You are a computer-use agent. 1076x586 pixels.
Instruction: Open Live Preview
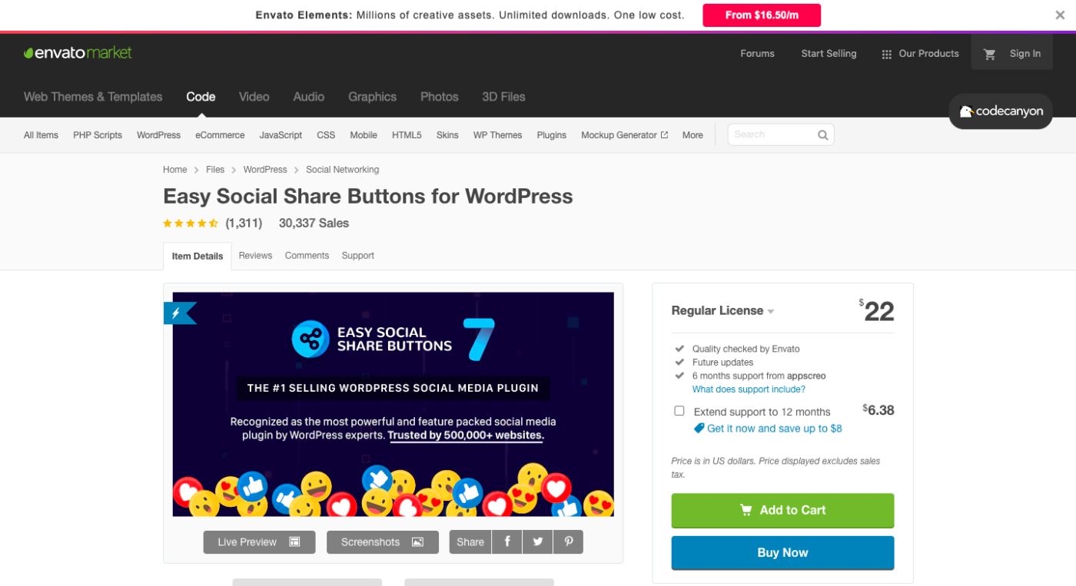click(x=259, y=541)
